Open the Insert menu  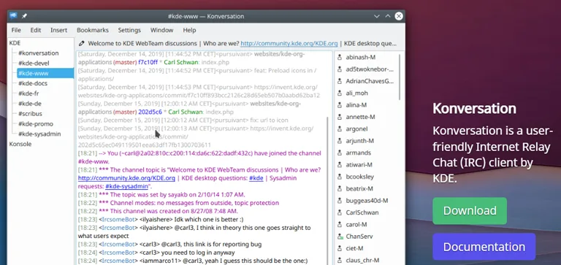pyautogui.click(x=58, y=30)
